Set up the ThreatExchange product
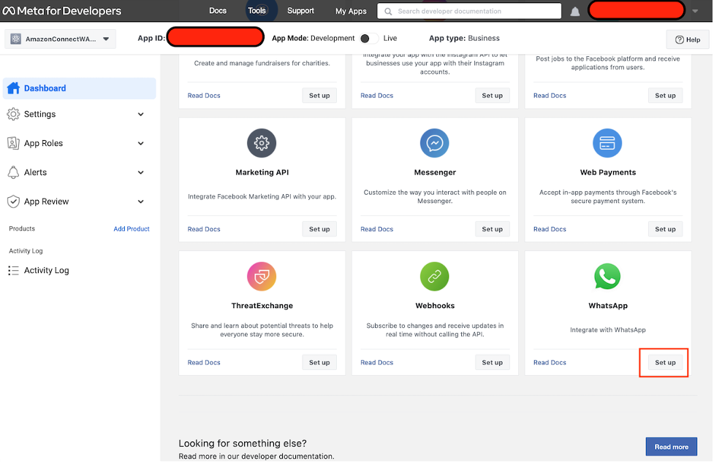 click(x=319, y=363)
